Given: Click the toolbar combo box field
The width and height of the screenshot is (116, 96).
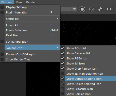Looking at the screenshot, I should [x=66, y=9].
